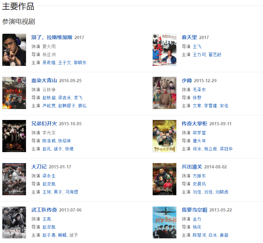The height and width of the screenshot is (243, 263).
Task: Open the 我要当空姐 airplane poster
Action: [164, 222]
